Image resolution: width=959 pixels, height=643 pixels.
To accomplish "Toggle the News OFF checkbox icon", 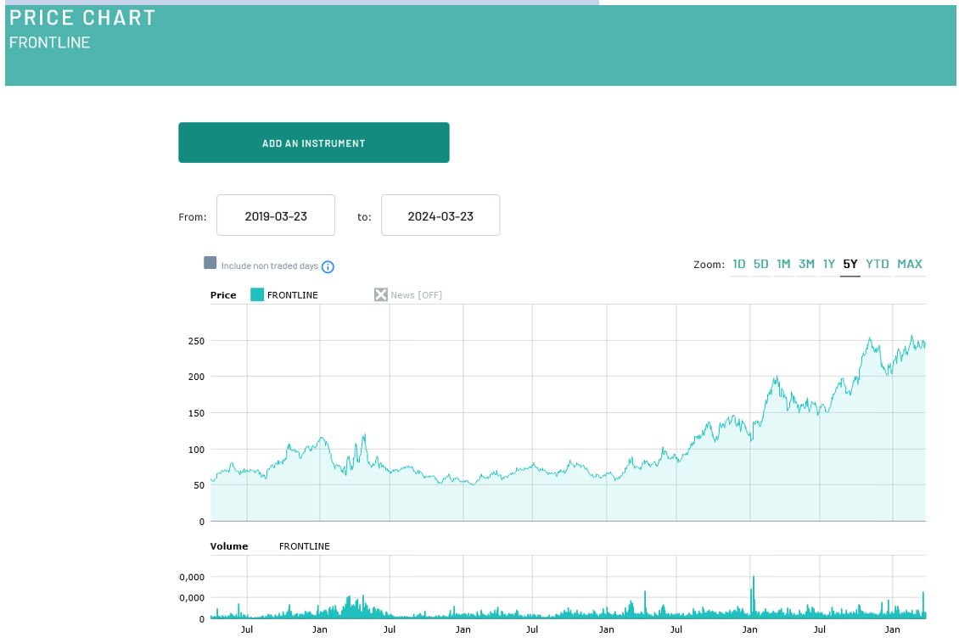I will [x=380, y=294].
